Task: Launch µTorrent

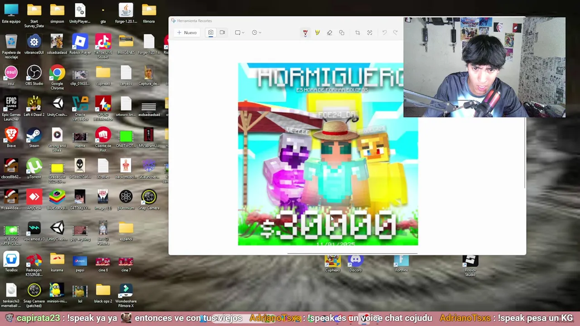Action: [x=34, y=168]
